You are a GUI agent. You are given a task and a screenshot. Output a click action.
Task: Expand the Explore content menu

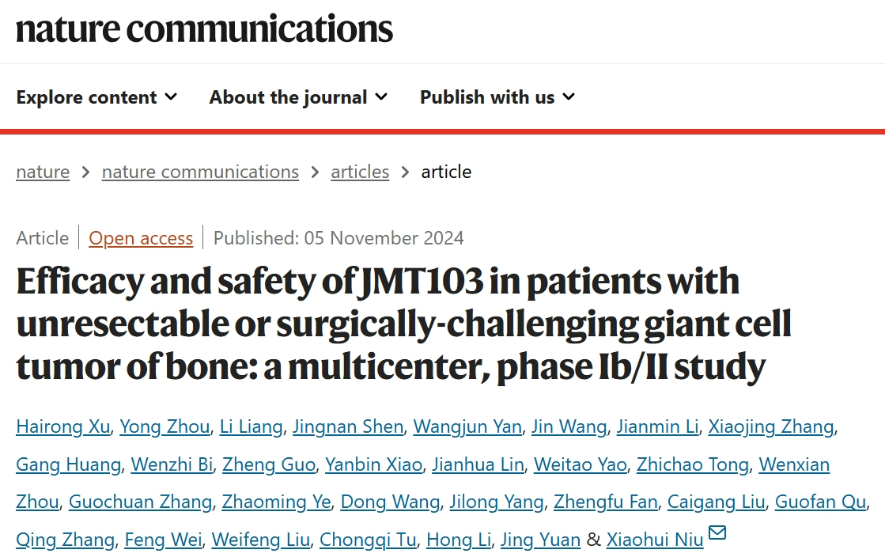click(x=96, y=97)
